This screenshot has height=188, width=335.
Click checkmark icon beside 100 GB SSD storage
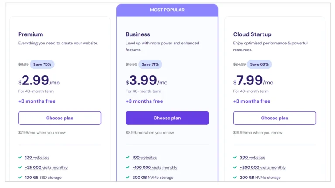[x=20, y=178]
